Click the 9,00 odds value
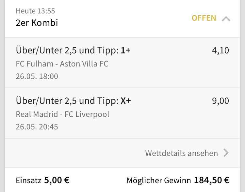 220,101
